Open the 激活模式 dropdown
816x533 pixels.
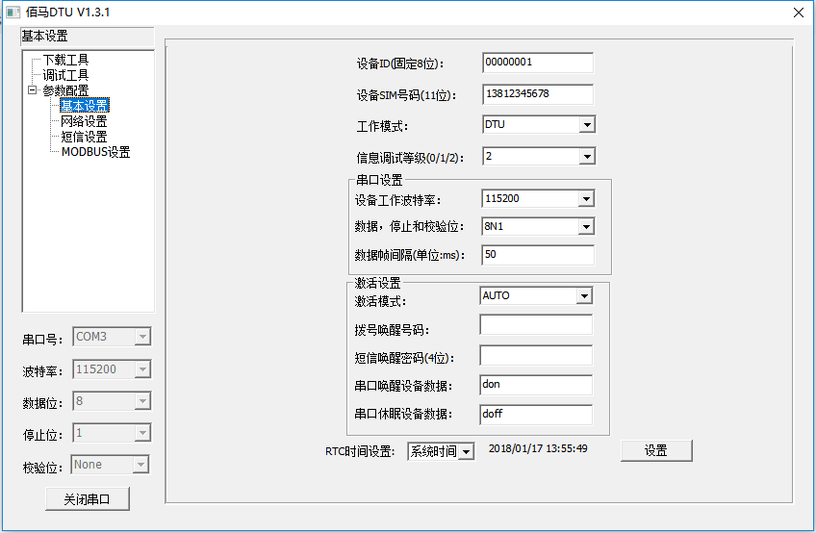[x=583, y=296]
